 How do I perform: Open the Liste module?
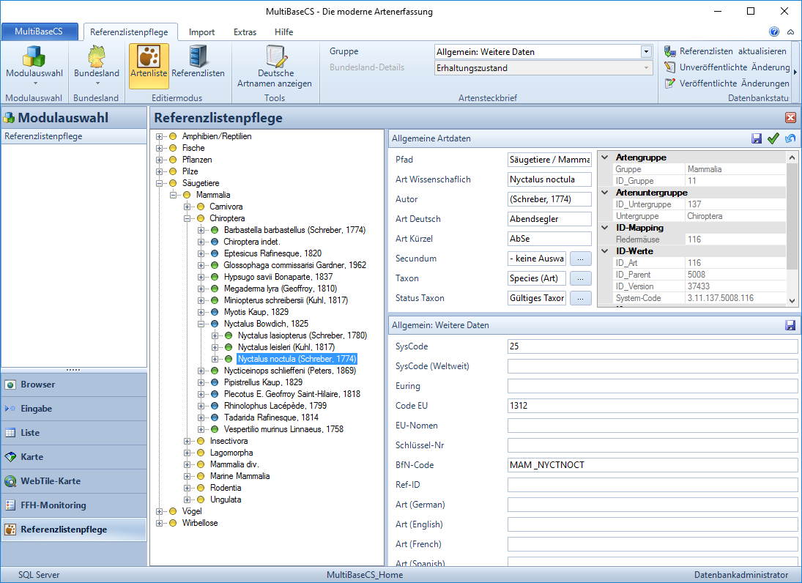point(74,433)
